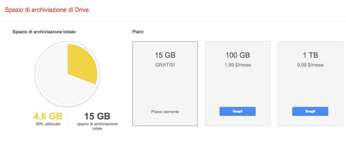Image resolution: width=346 pixels, height=143 pixels.
Task: Click the '1,99 $/mese' price text
Action: coord(238,65)
